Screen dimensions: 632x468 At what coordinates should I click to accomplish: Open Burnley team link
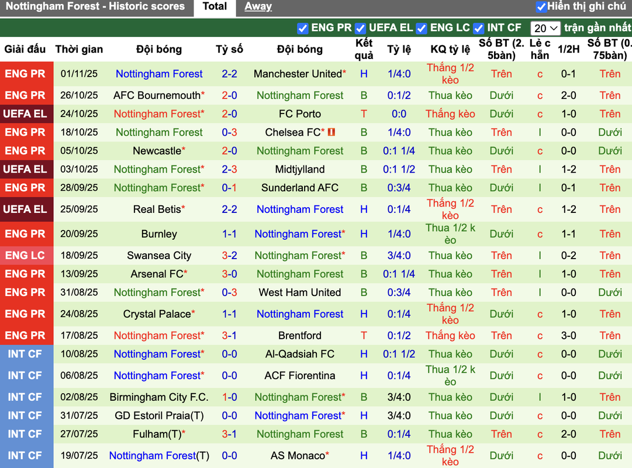click(x=159, y=234)
